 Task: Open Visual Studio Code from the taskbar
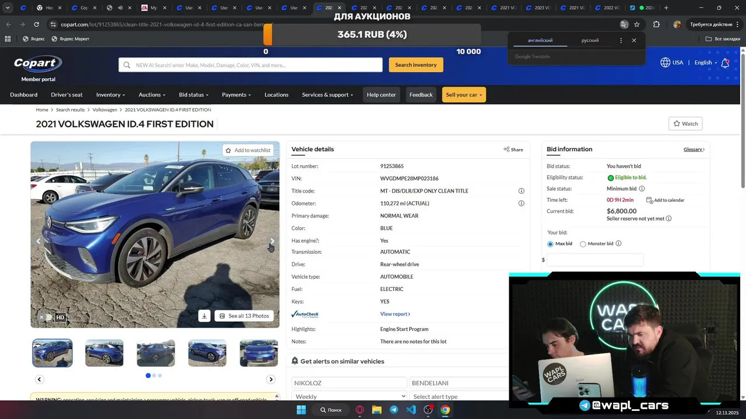[411, 410]
